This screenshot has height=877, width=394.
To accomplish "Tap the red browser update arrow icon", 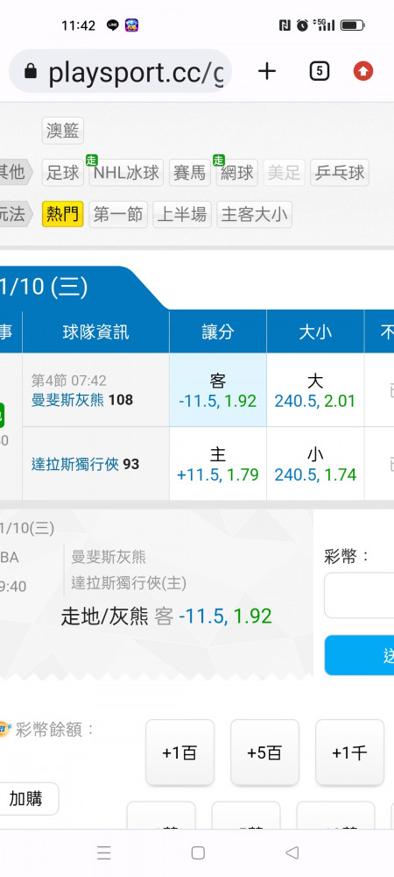I will (363, 71).
